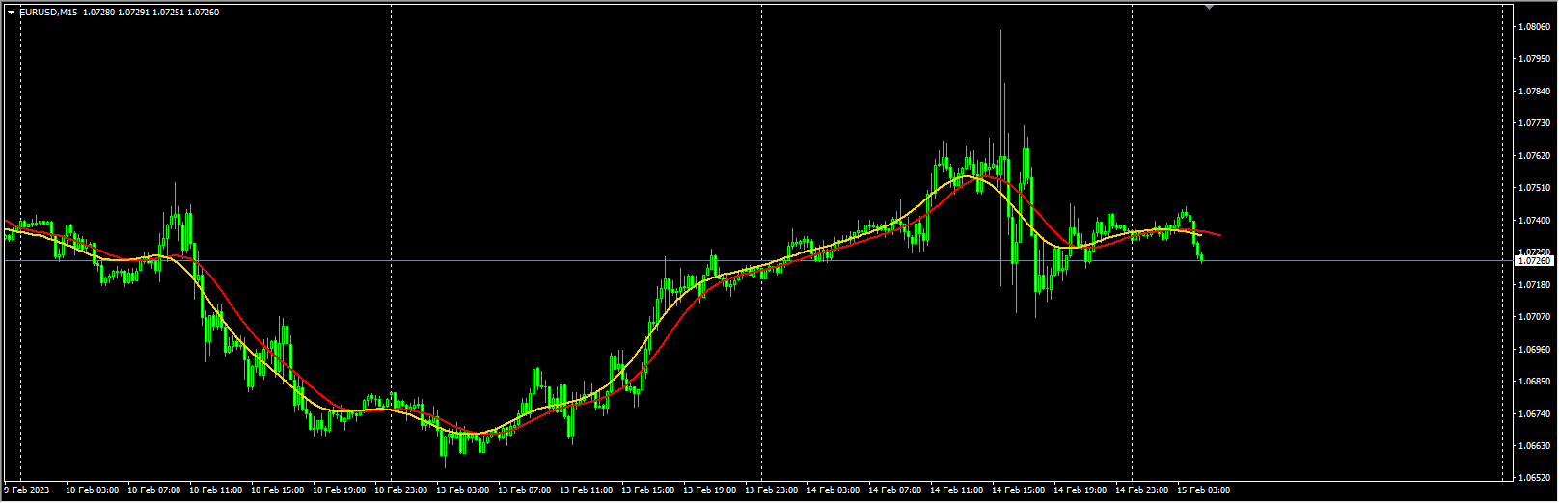Viewport: 1559px width, 503px height.
Task: Click the 15 Feb 03:00 time label
Action: click(1204, 490)
